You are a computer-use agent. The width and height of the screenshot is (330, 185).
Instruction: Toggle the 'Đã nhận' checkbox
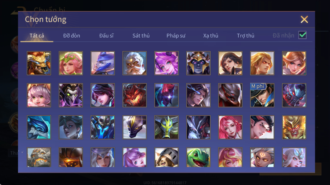(302, 35)
